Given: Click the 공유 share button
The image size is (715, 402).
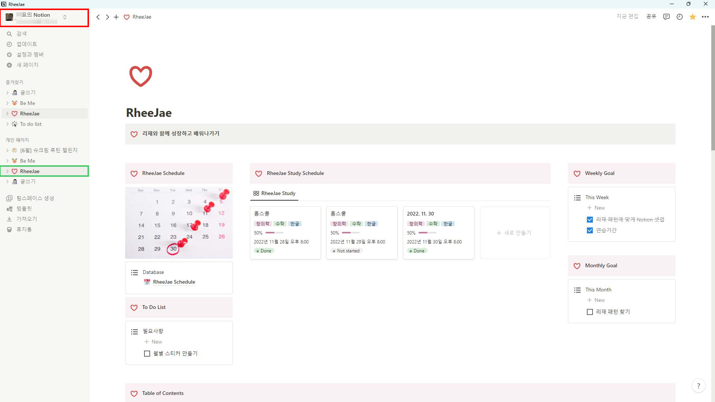Looking at the screenshot, I should click(x=651, y=16).
